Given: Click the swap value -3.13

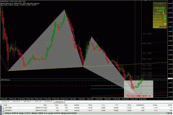Looking at the screenshot, I should click(155, 110).
